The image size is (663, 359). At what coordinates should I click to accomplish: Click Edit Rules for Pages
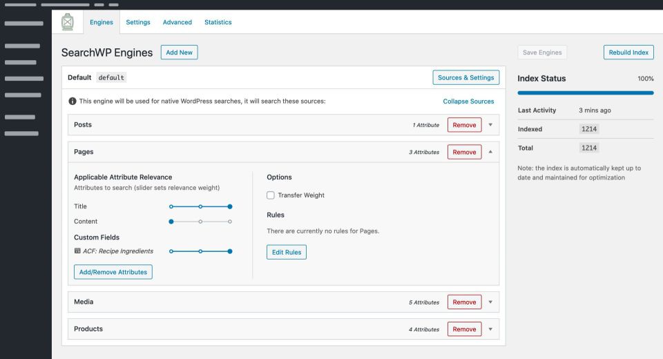coord(286,253)
